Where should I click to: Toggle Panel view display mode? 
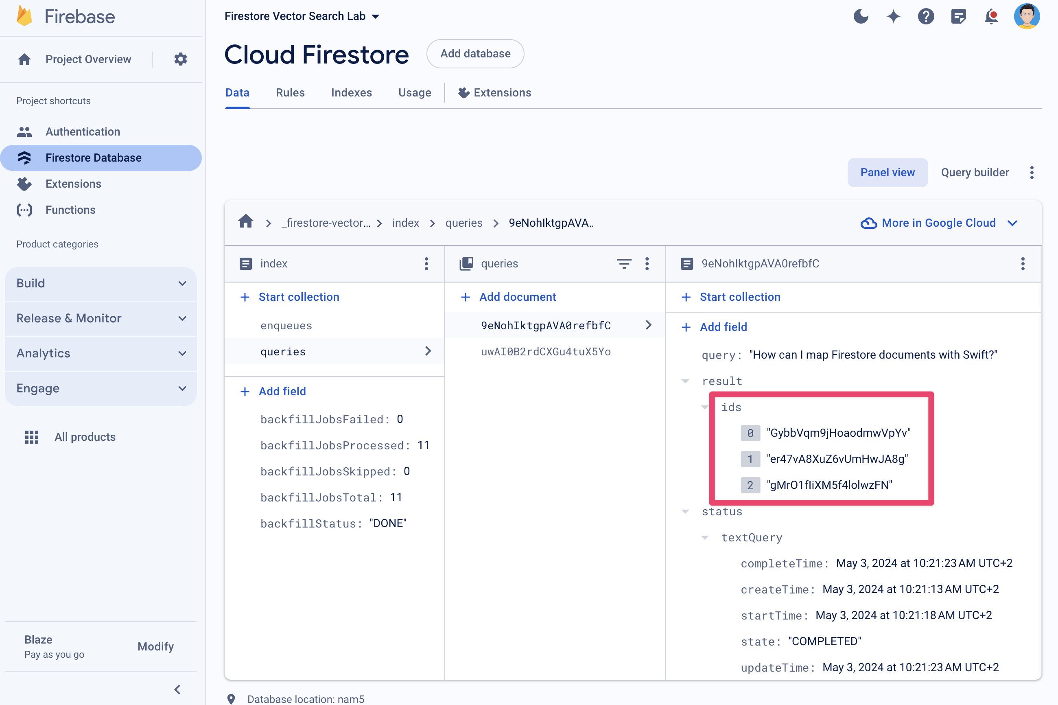887,171
